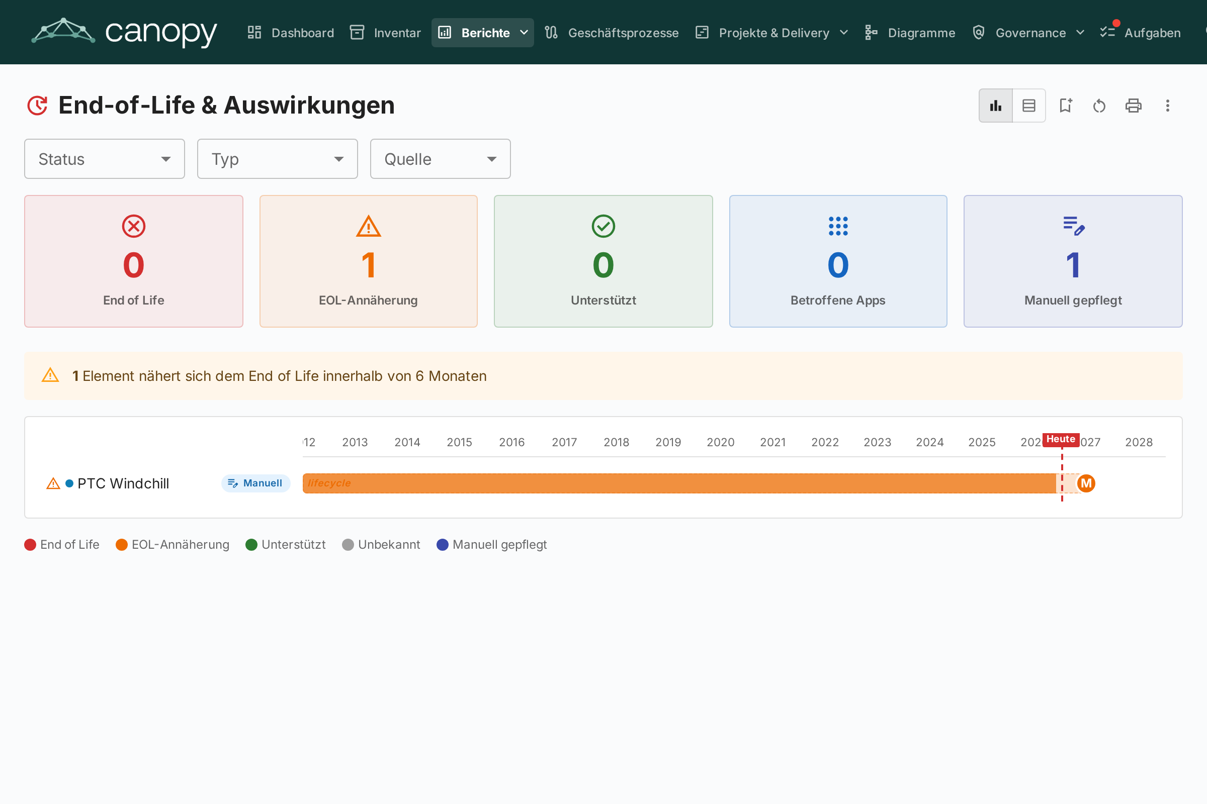Save report as bookmark

1065,106
